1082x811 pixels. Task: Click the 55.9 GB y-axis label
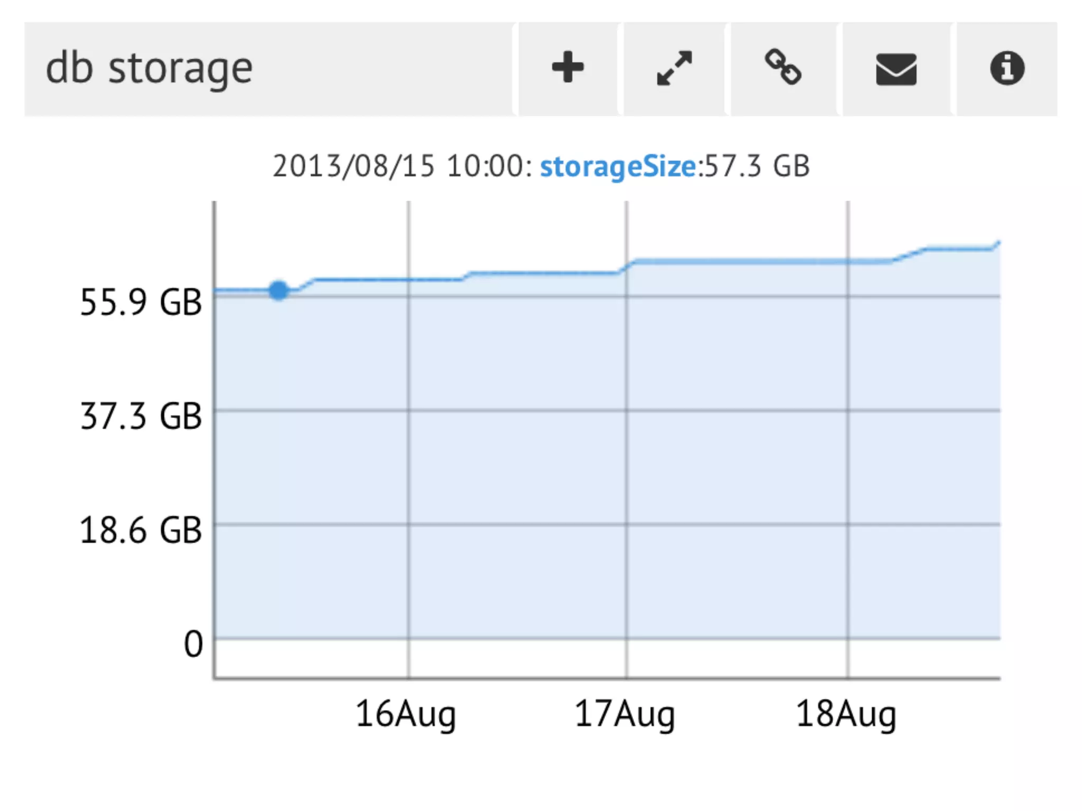pos(141,303)
